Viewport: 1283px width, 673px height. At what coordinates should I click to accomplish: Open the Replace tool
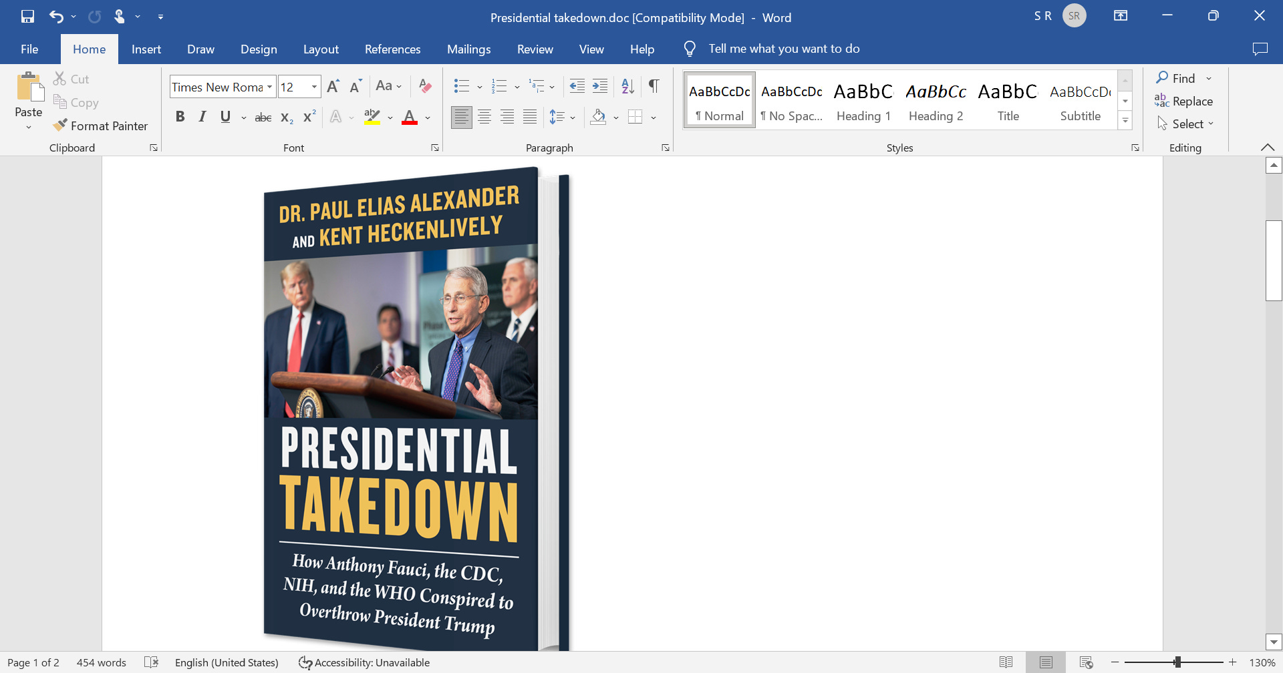[x=1183, y=101]
